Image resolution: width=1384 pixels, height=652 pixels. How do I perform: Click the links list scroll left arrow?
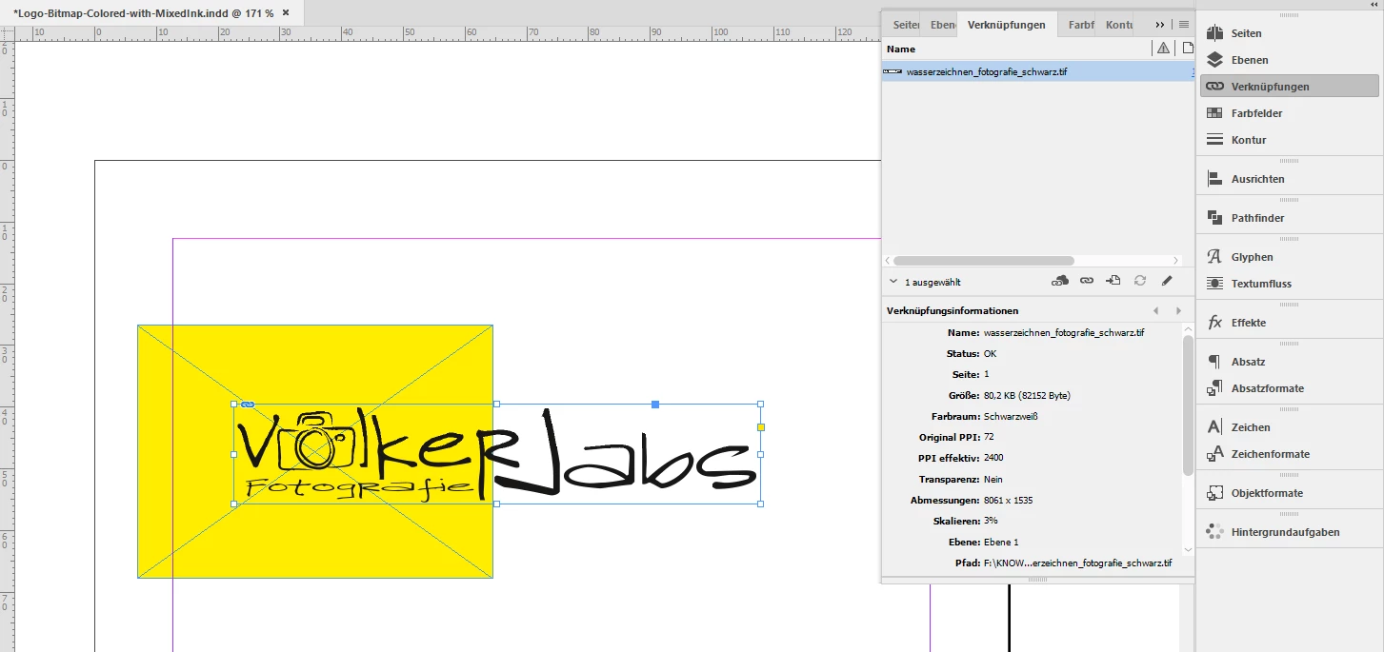tap(888, 261)
